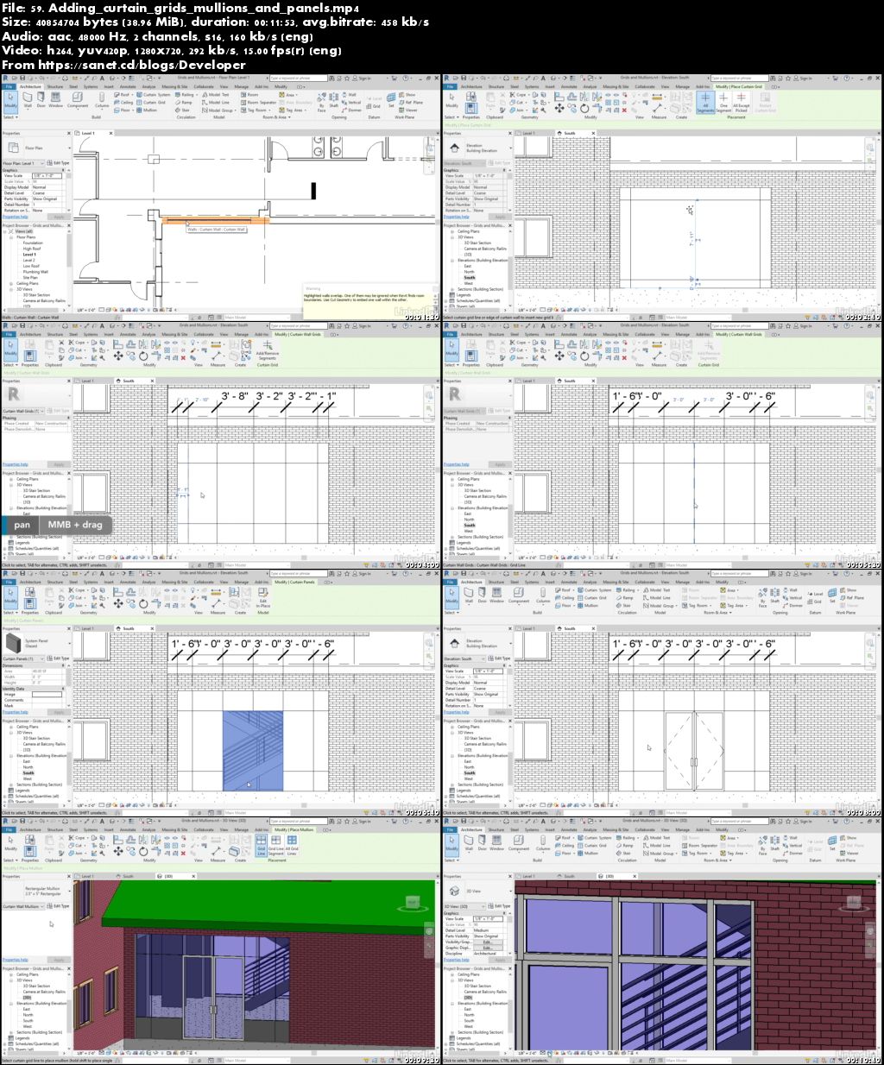This screenshot has width=884, height=1065.
Task: Click Add/Remove Segments in 00:05:20 frame
Action: tap(709, 350)
